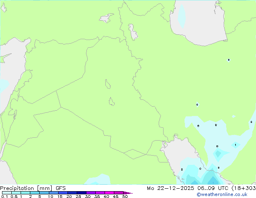Image resolution: width=256 pixels, height=198 pixels.
Task: Click the '(18+303' forecast run text
Action: (x=243, y=188)
